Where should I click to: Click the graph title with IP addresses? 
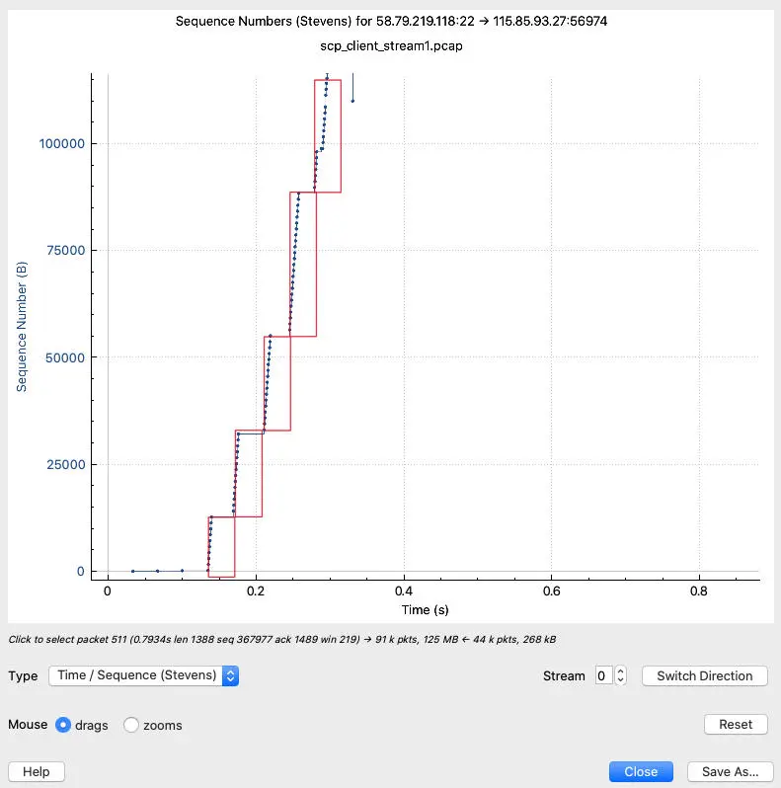pyautogui.click(x=391, y=21)
